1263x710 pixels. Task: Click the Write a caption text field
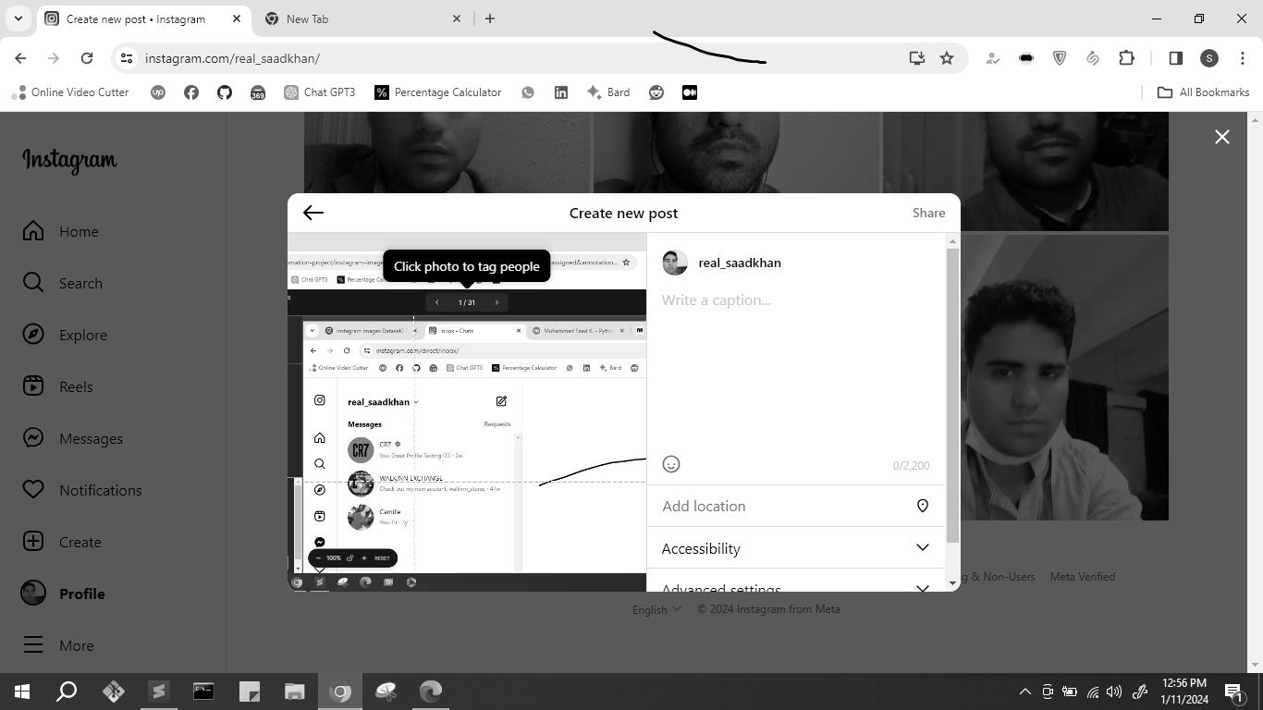tap(795, 370)
